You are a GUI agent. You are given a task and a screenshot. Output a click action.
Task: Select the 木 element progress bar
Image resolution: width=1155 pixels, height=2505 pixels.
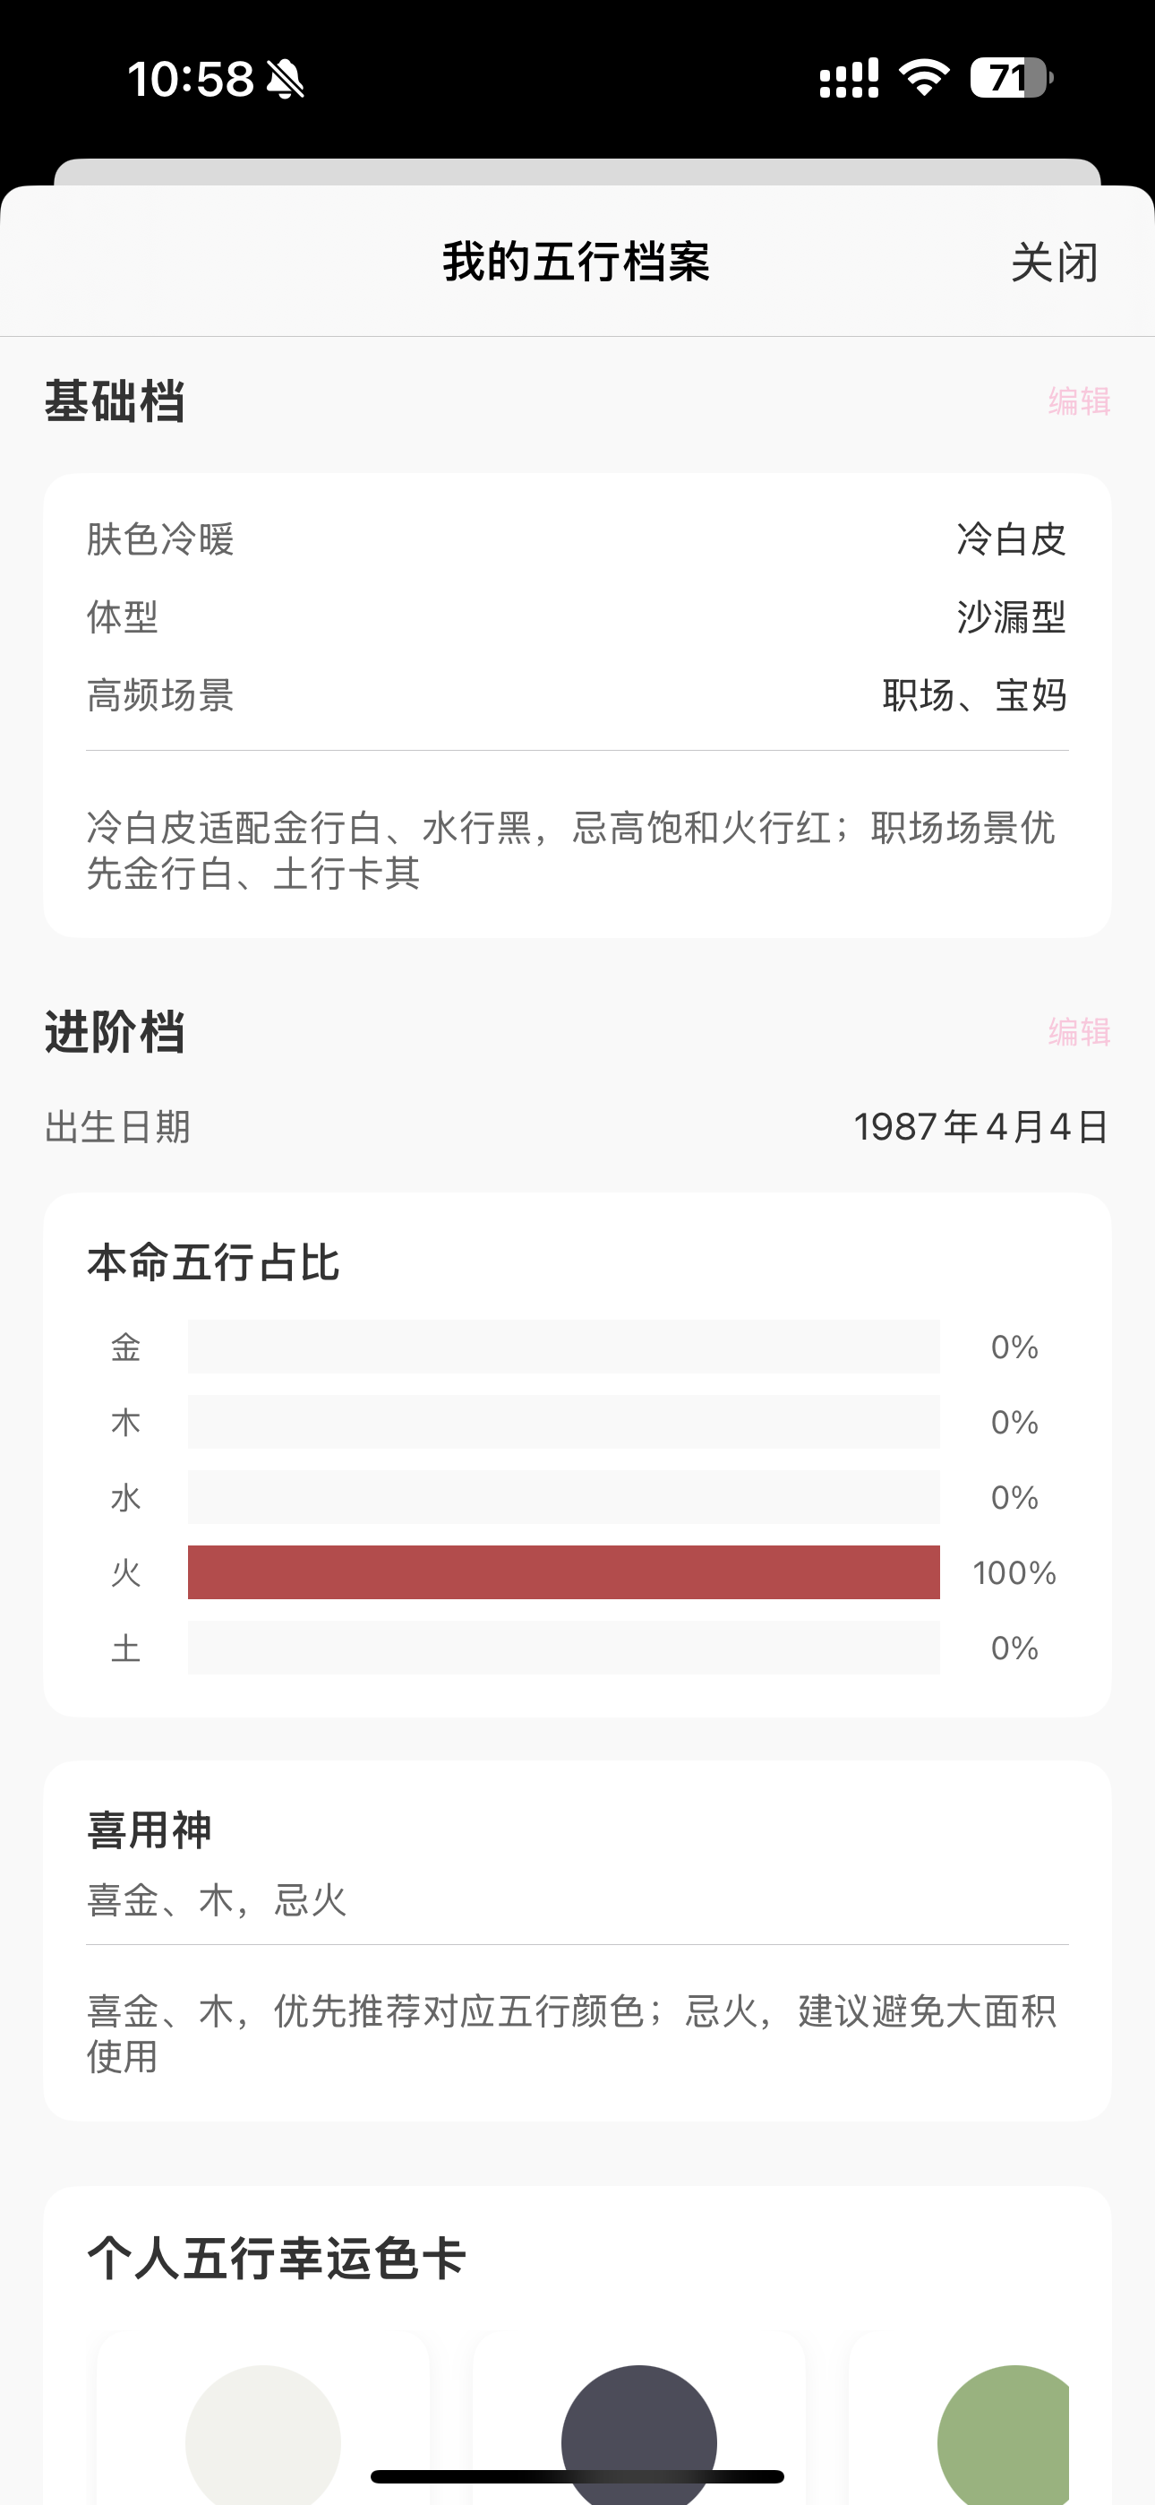point(564,1422)
